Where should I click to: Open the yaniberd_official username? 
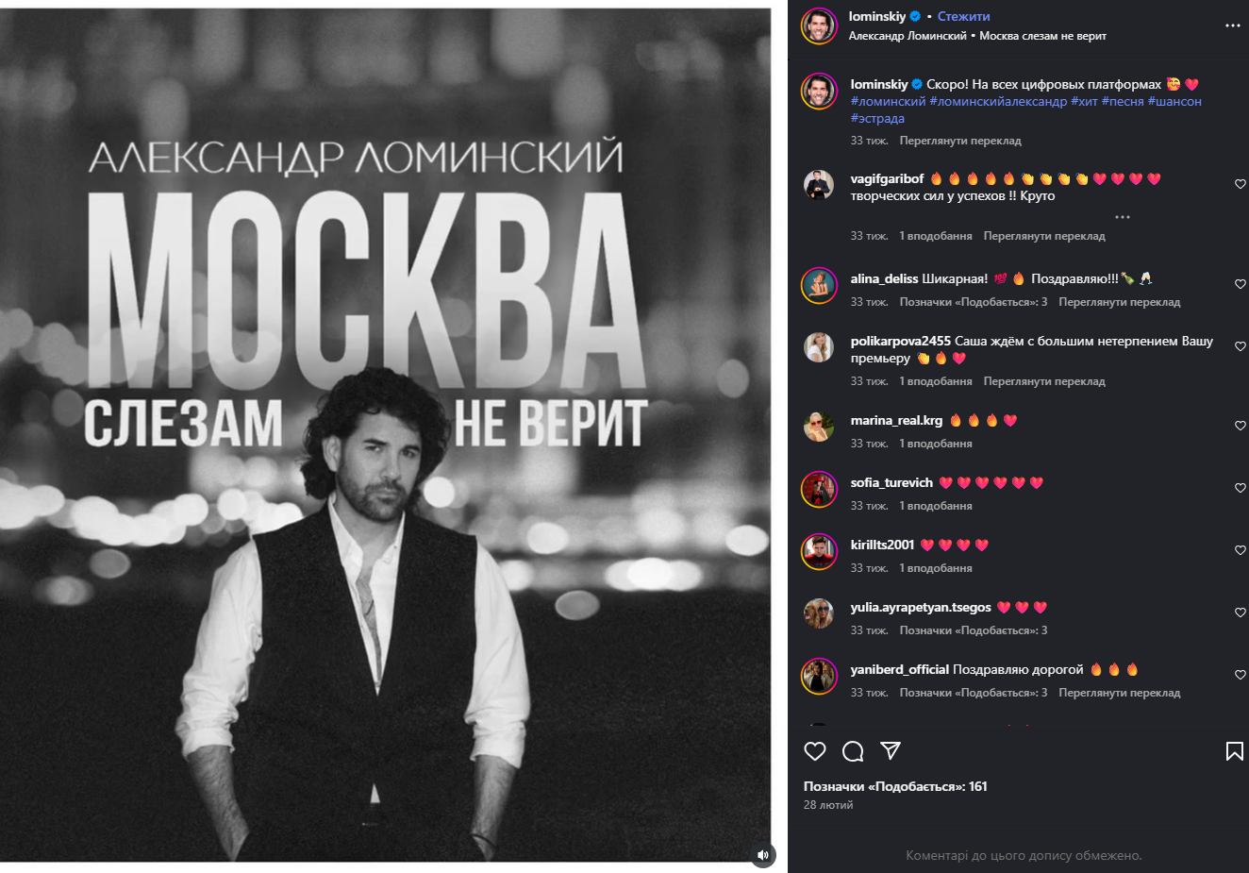[x=899, y=669]
